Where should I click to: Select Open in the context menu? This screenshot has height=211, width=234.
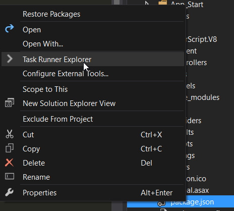(x=92, y=30)
